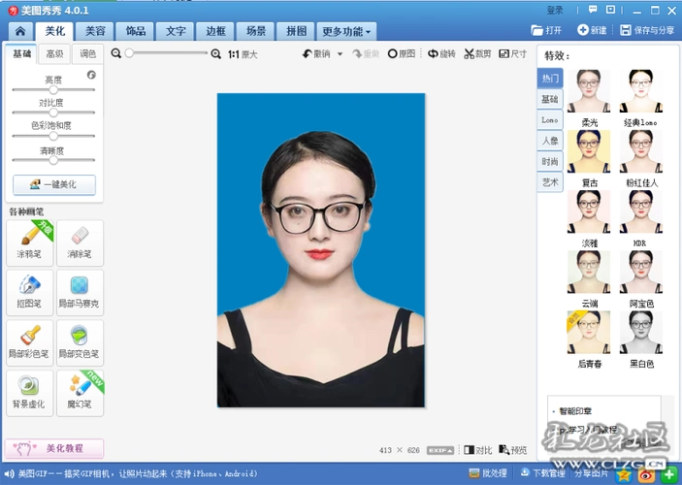Viewport: 682px width, 485px height.
Task: Select the 局部彩色笔 color brush
Action: click(x=29, y=343)
